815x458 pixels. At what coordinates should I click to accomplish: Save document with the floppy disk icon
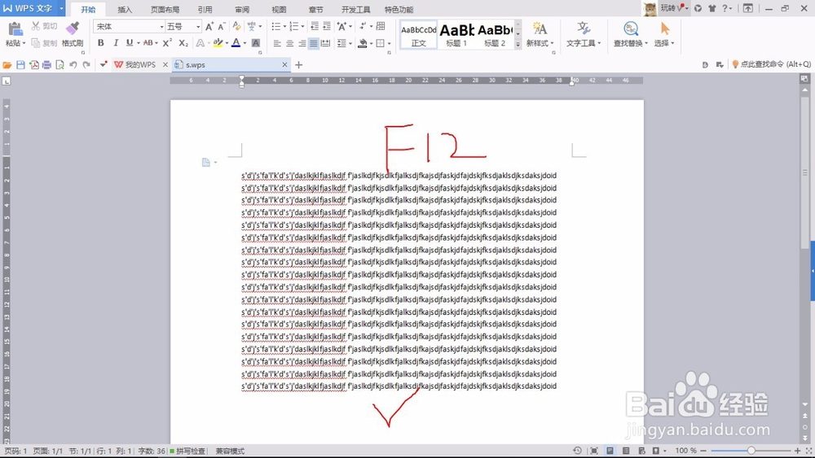tap(21, 65)
